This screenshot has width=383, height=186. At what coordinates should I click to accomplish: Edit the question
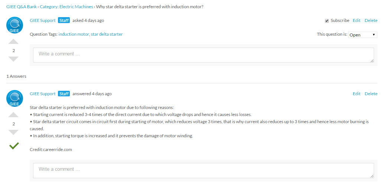pyautogui.click(x=356, y=20)
